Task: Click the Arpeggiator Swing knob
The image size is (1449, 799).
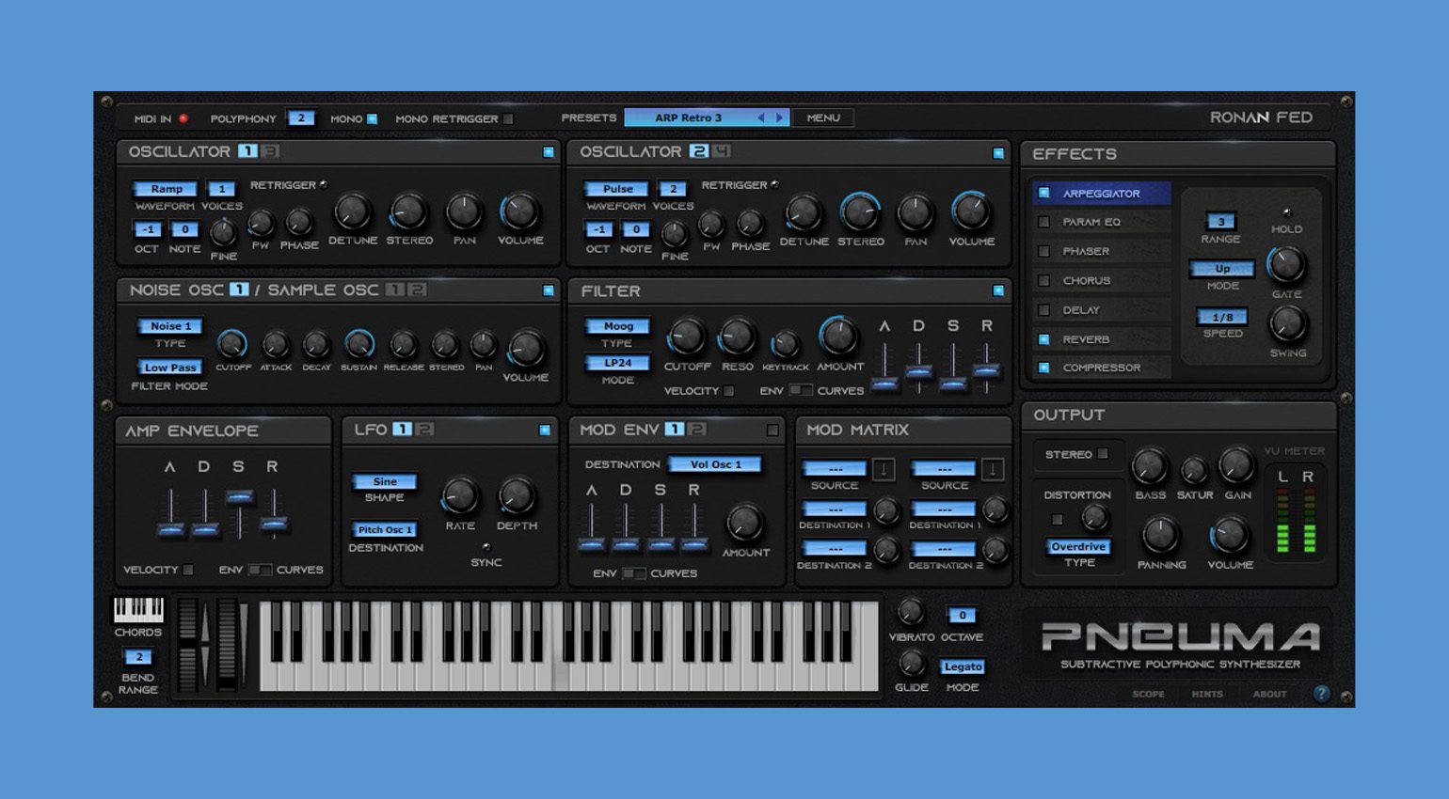Action: [1287, 324]
